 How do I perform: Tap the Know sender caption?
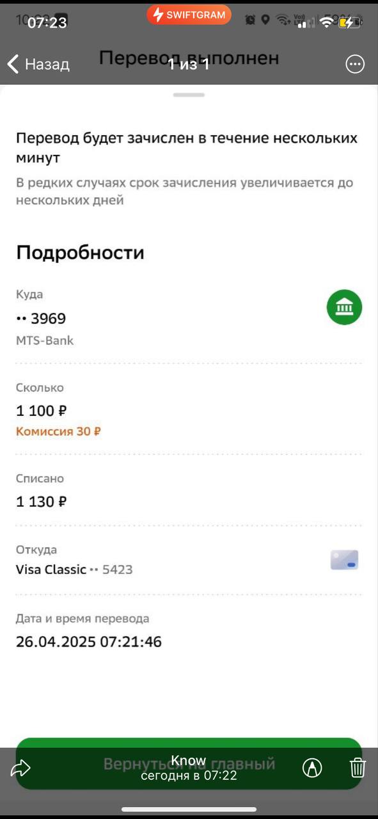[x=189, y=761]
